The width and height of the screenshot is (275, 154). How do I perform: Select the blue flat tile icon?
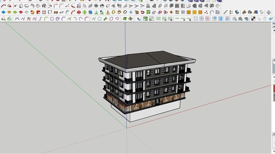3,12
